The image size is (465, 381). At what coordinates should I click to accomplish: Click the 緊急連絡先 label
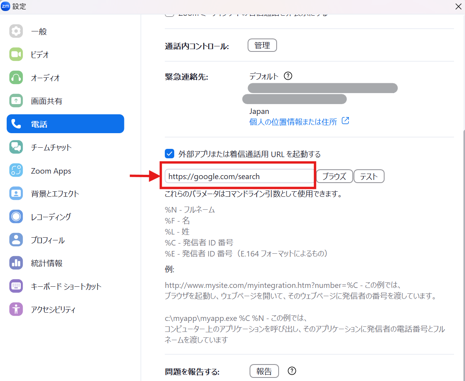point(186,77)
